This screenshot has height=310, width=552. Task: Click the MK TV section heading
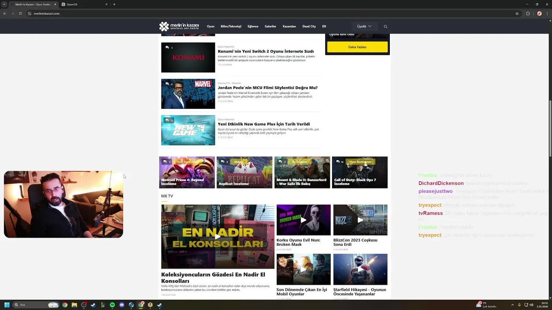tap(167, 196)
